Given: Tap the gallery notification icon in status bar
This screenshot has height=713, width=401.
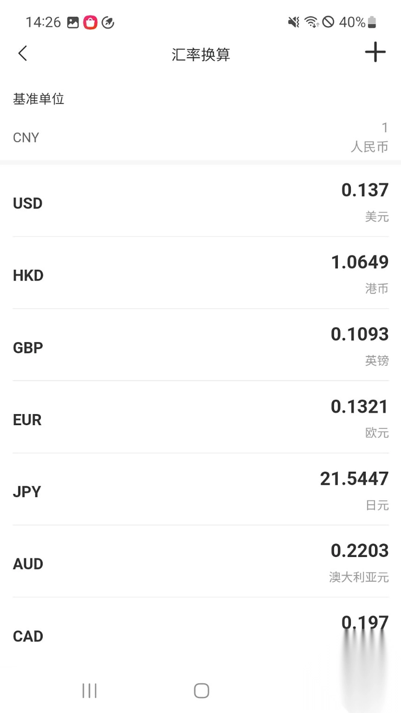Looking at the screenshot, I should coord(73,23).
